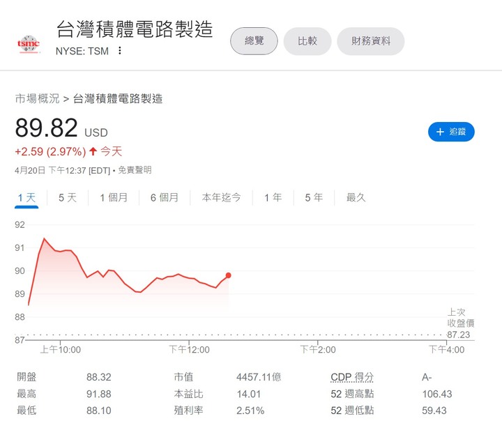Click the 上次收盤價 label on chart
The height and width of the screenshot is (421, 502).
(x=461, y=318)
